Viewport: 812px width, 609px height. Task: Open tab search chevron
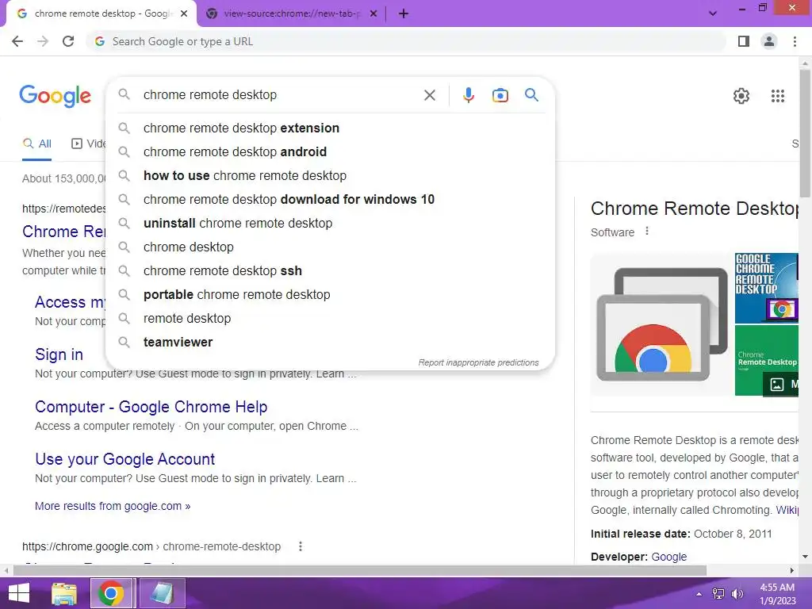tap(713, 14)
